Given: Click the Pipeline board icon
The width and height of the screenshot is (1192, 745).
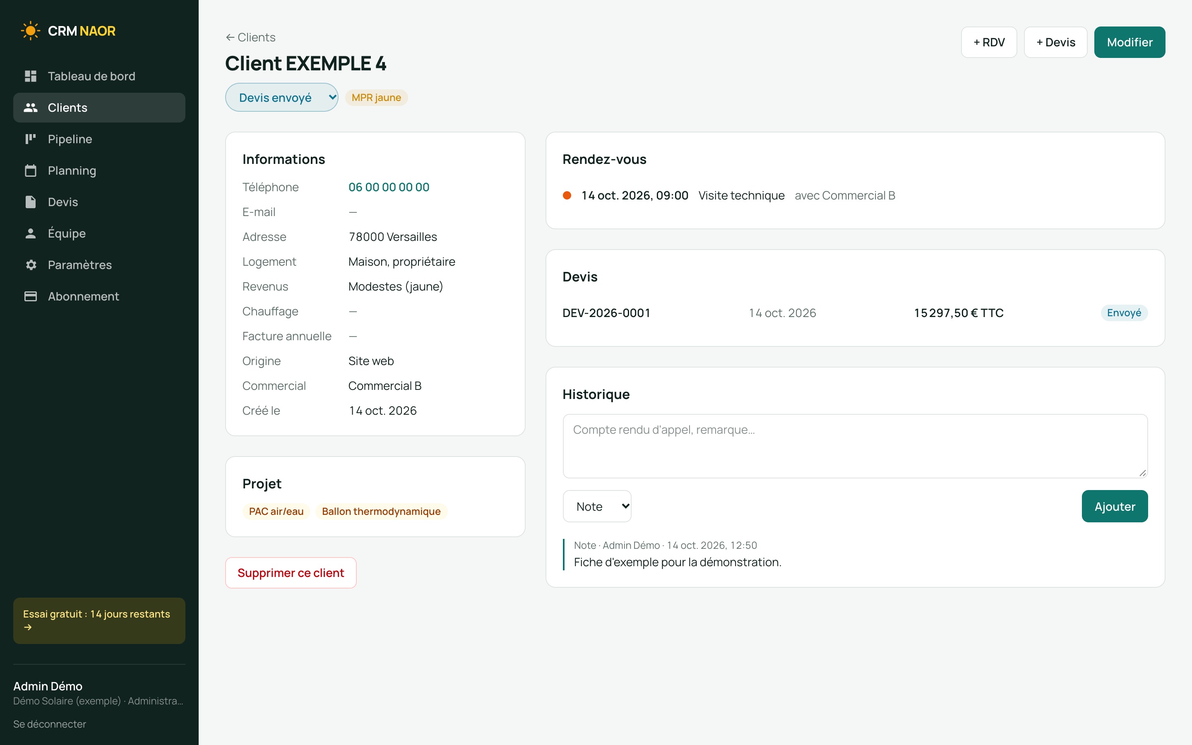Looking at the screenshot, I should [31, 139].
